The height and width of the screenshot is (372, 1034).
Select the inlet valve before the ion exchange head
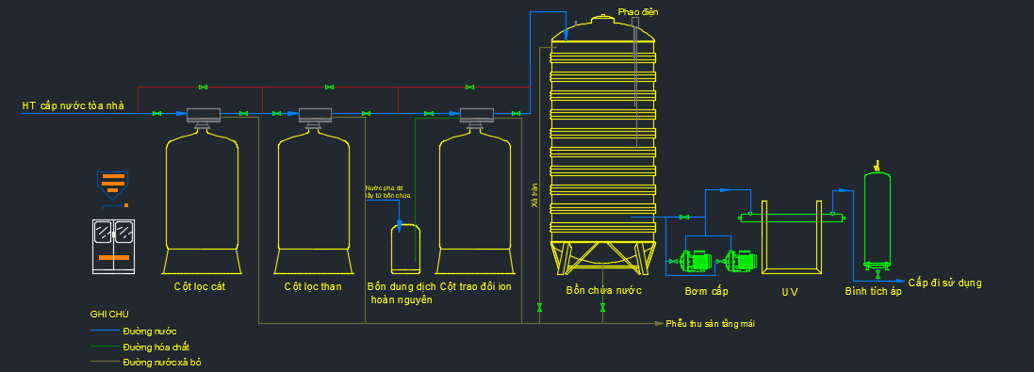click(429, 113)
